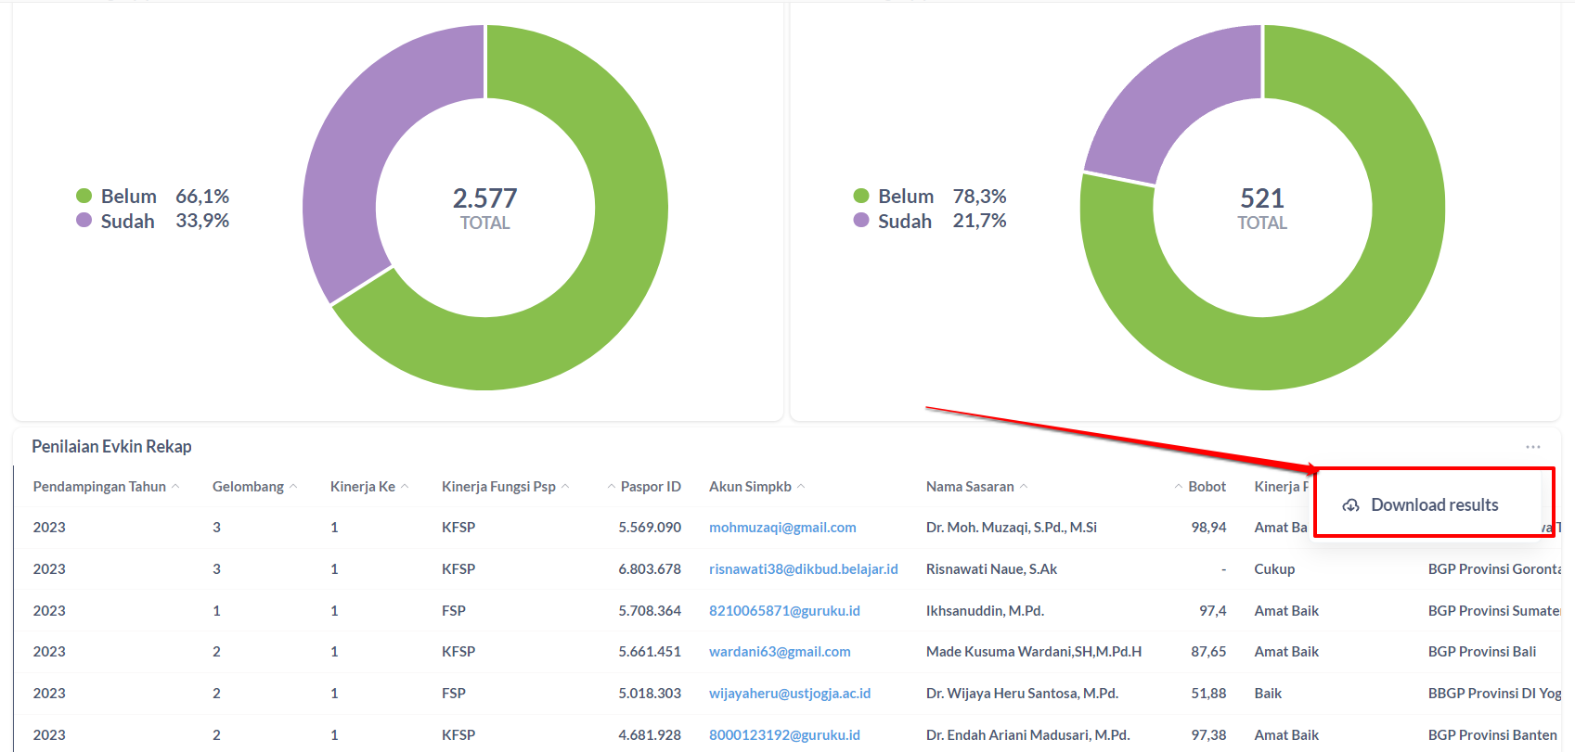The height and width of the screenshot is (752, 1575).
Task: Open email link risnawati38@dikbud.belajar.id
Action: 804,569
